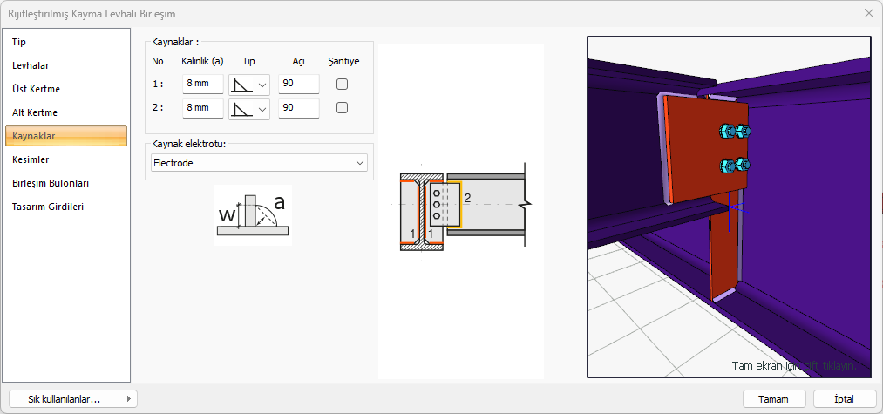Open weld type dropdown for row 1
Viewport: 883px width, 414px height.
(249, 85)
